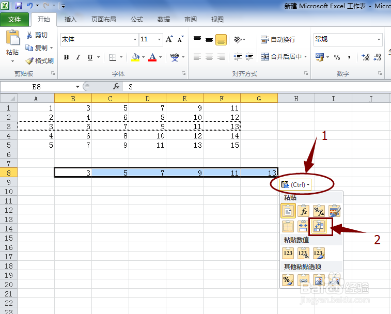Click the large Paste clipboard icon
The image size is (391, 314).
click(13, 38)
